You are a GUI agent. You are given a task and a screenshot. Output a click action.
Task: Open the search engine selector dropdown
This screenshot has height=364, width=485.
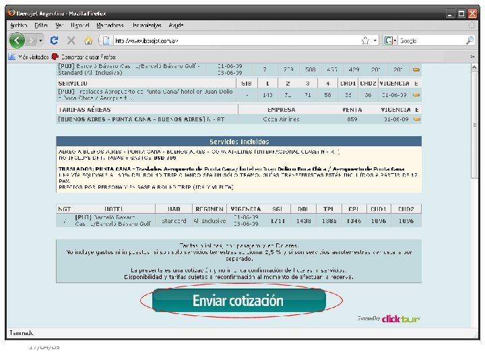[x=390, y=40]
